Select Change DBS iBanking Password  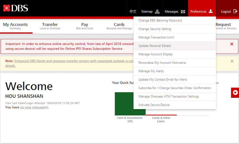[x=160, y=21]
